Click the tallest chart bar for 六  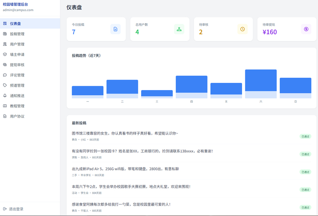coord(261,84)
